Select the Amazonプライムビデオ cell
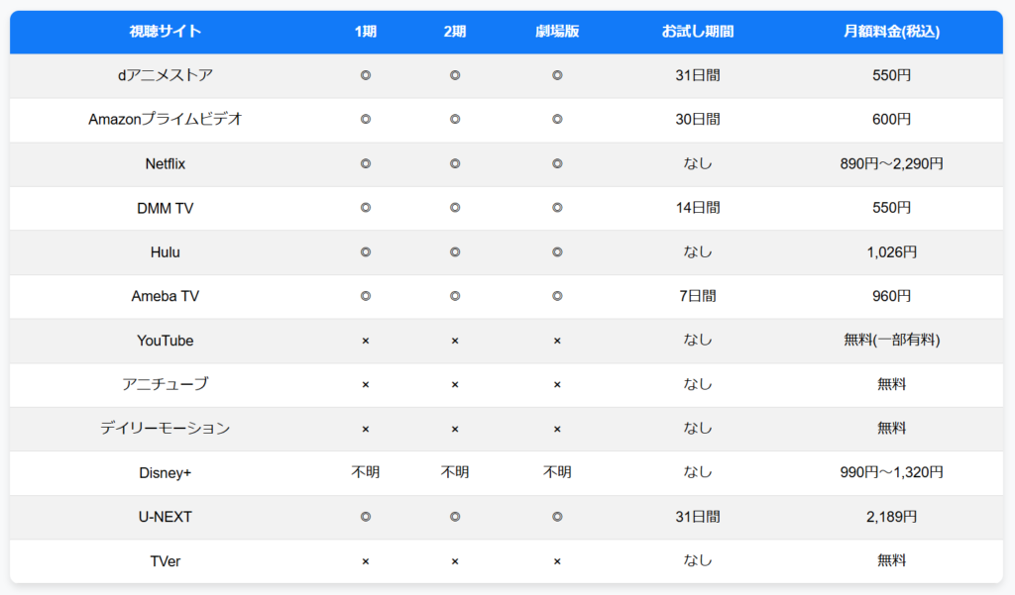This screenshot has height=595, width=1015. [x=166, y=119]
